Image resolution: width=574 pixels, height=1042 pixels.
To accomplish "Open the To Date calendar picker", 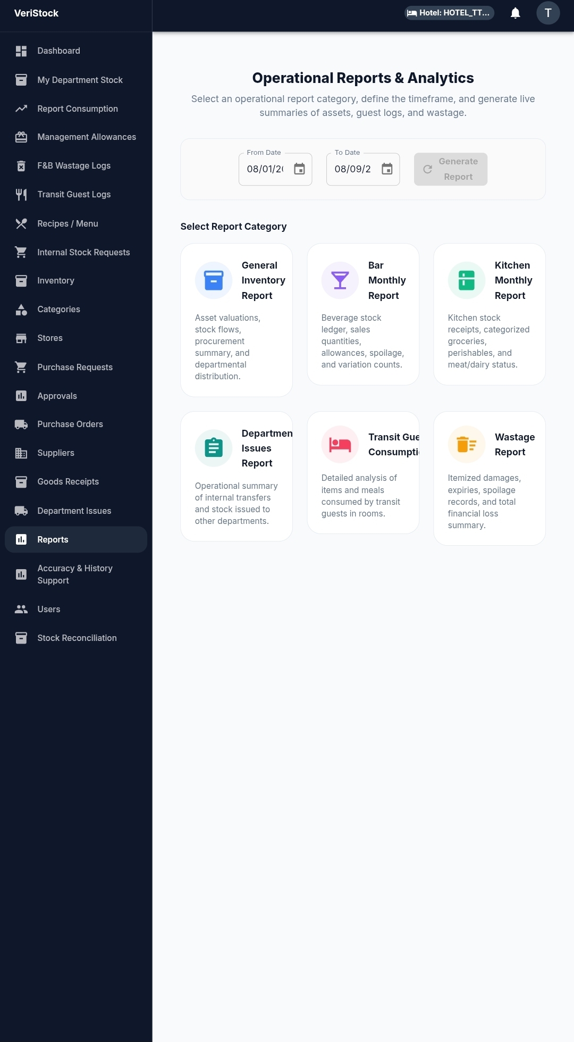I will (387, 169).
